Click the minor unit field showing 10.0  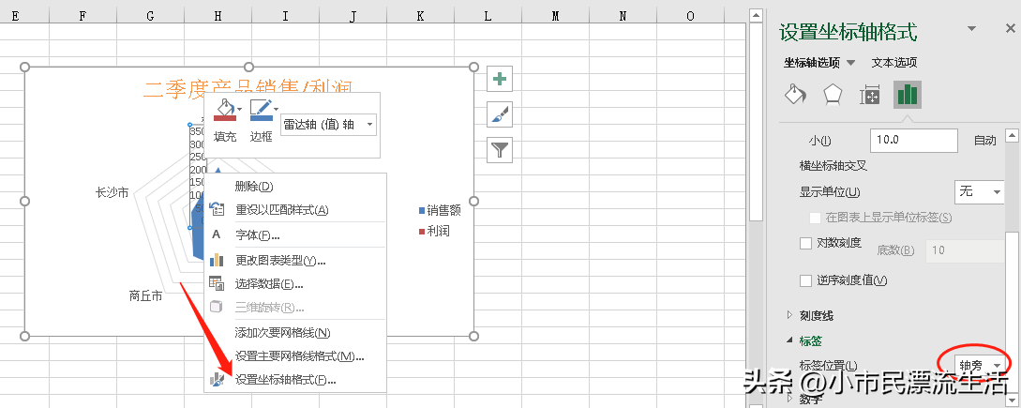pos(913,141)
